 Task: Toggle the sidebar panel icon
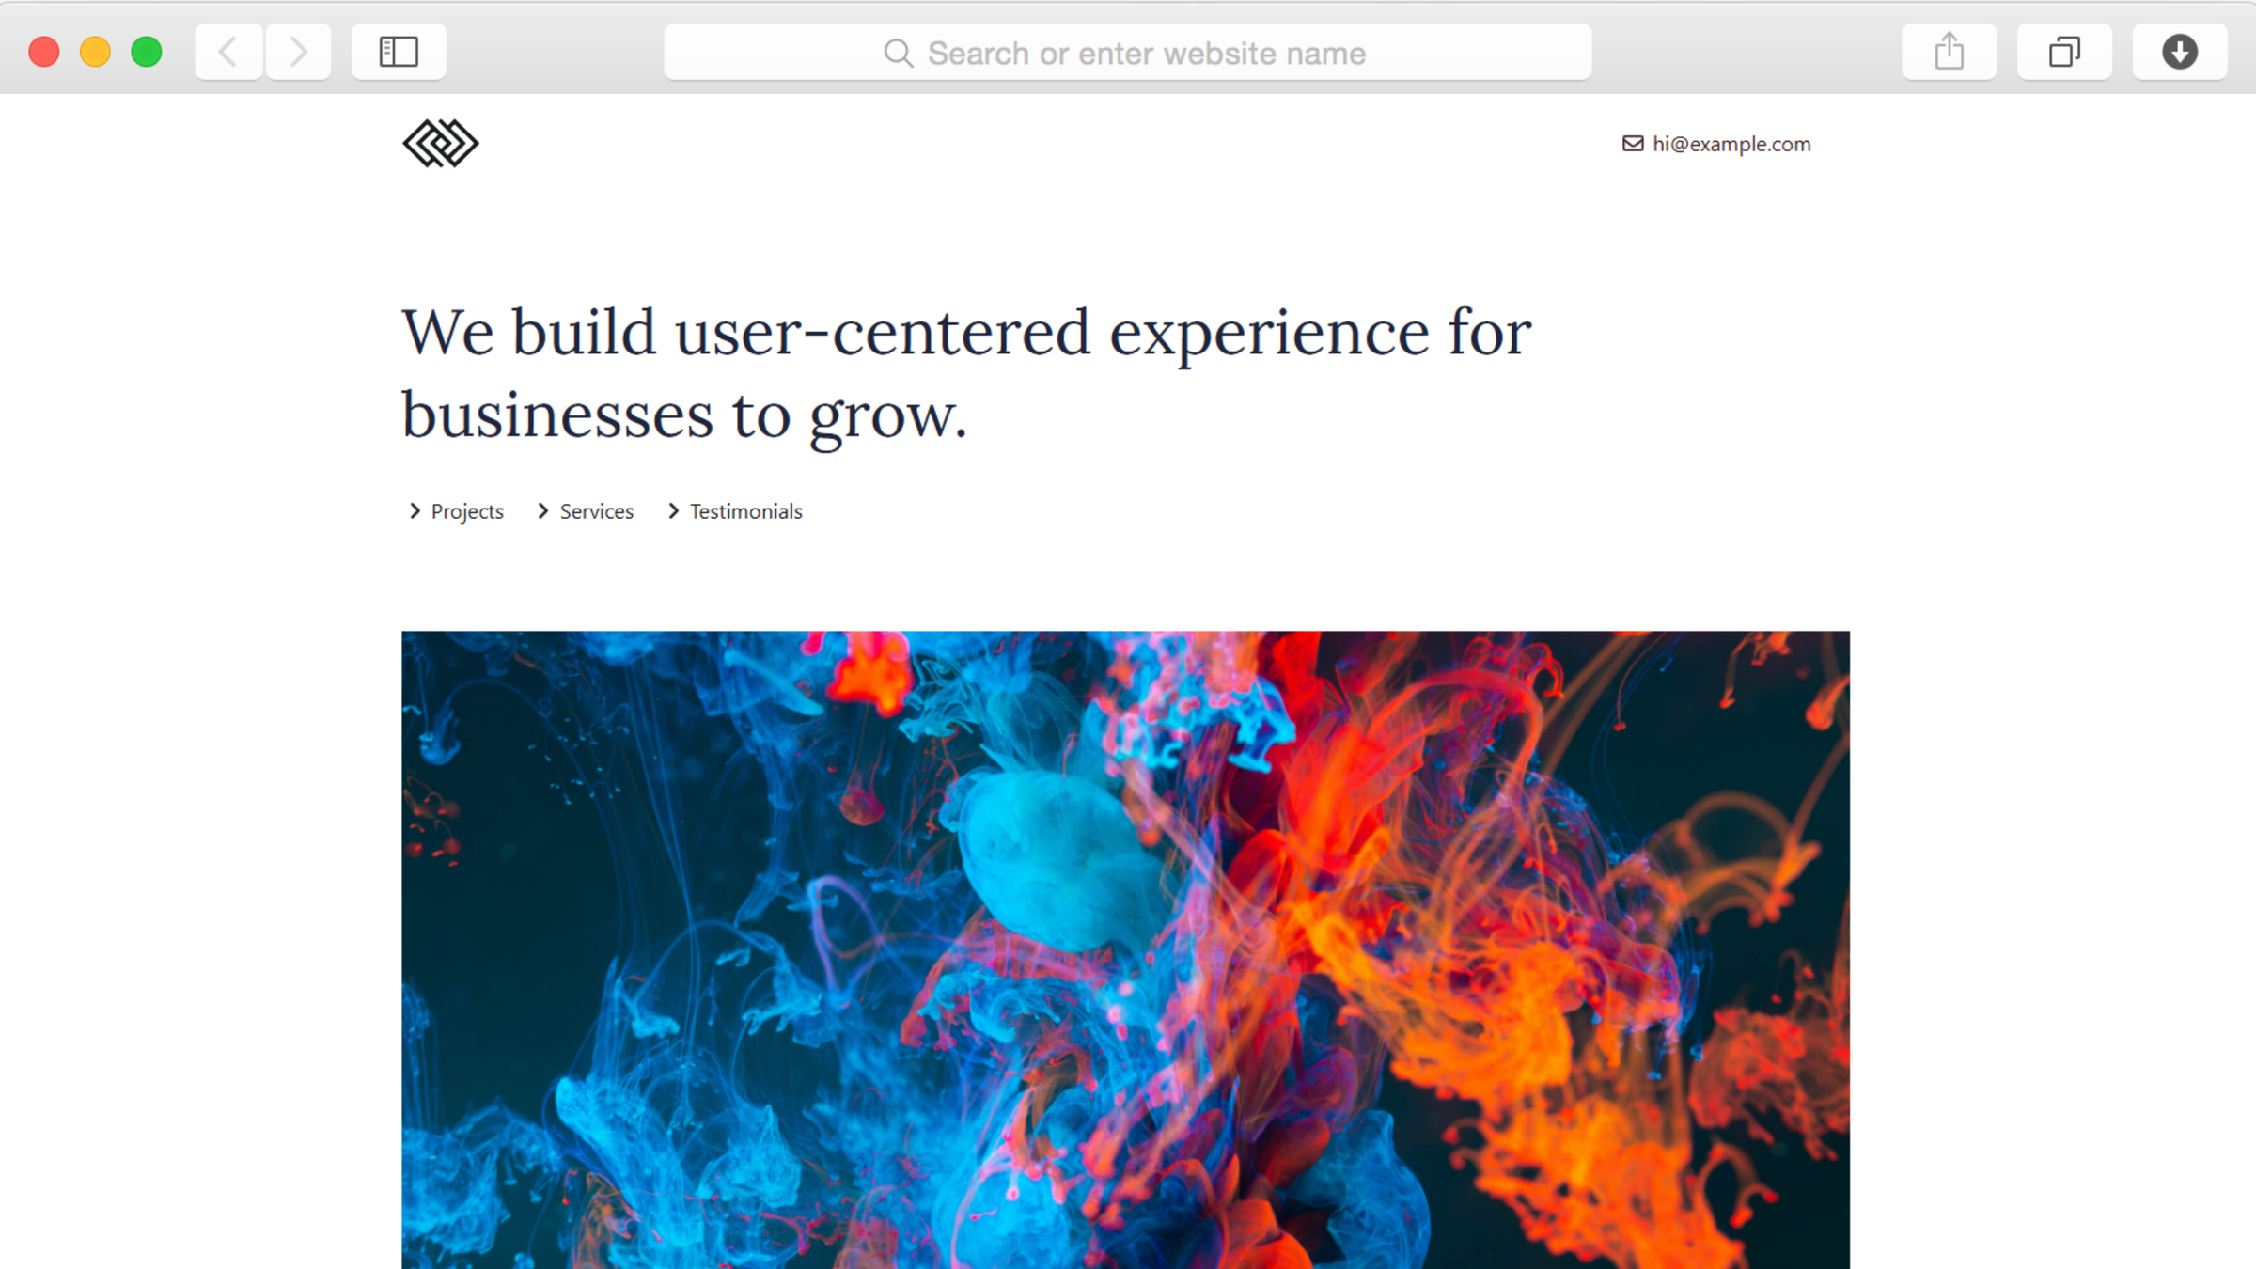pos(399,52)
